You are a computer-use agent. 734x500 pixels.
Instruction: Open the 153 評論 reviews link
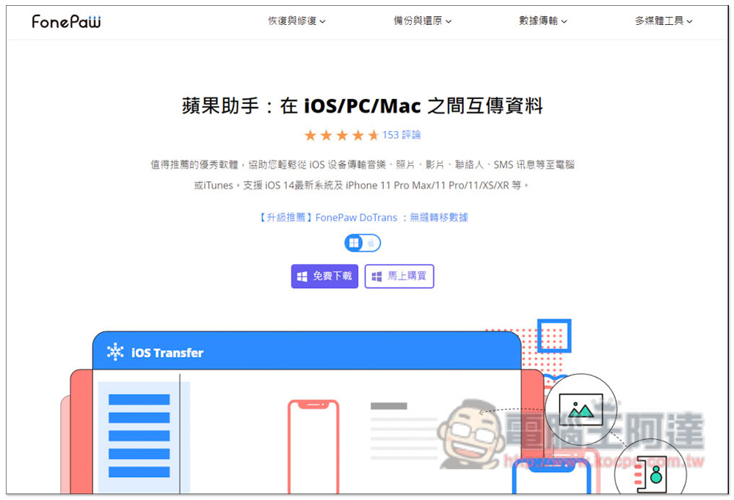coord(401,135)
